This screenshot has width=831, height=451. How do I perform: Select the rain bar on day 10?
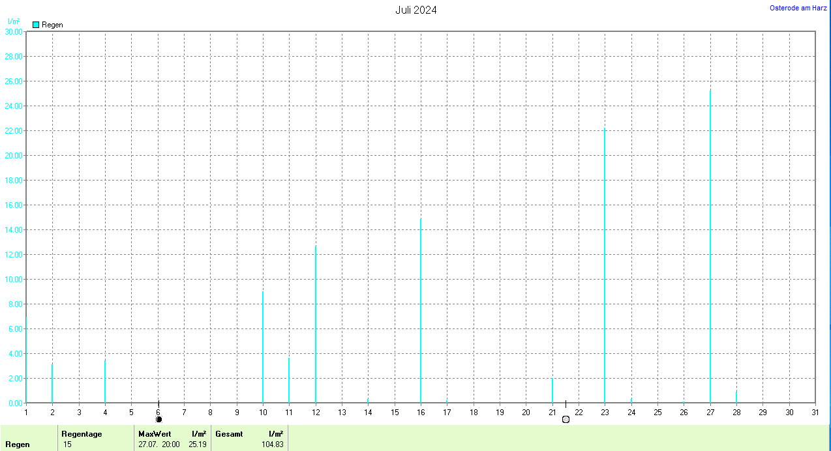pos(263,349)
